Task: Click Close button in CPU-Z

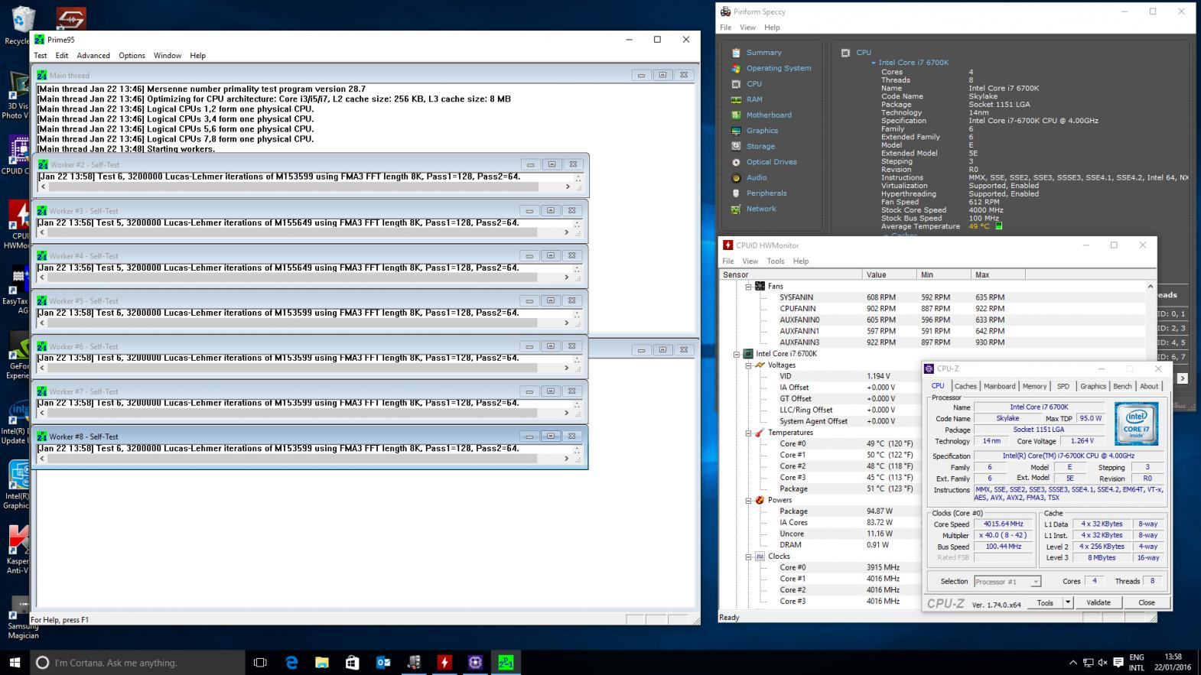Action: 1146,602
